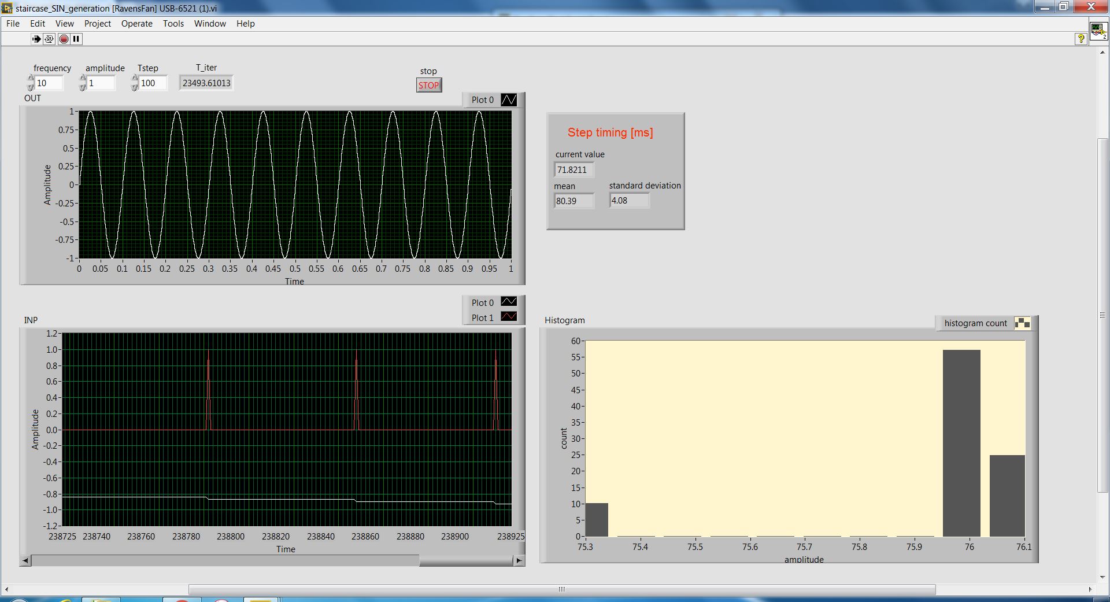The width and height of the screenshot is (1110, 602).
Task: Open the View menu
Action: (65, 24)
